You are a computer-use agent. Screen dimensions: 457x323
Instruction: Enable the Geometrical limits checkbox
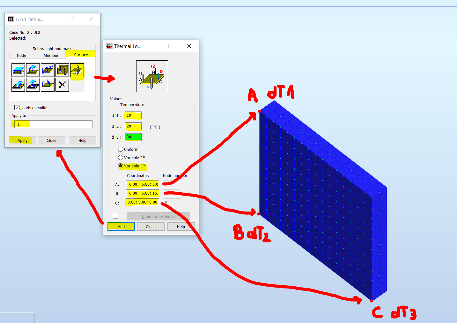115,216
